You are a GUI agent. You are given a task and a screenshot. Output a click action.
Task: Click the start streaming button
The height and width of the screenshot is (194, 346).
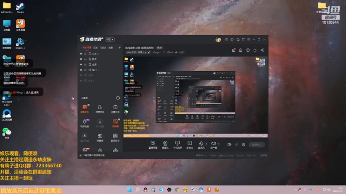(x=256, y=144)
